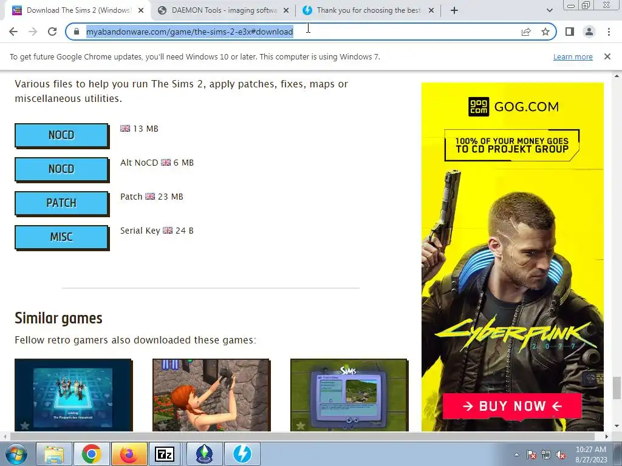Switch to the DAEMON Tools tab
Viewport: 622px width, 466px height.
tap(224, 10)
